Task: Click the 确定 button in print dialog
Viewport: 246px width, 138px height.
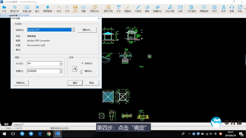Action: click(75, 83)
